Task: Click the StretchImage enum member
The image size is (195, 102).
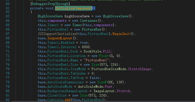Action: (x=140, y=69)
